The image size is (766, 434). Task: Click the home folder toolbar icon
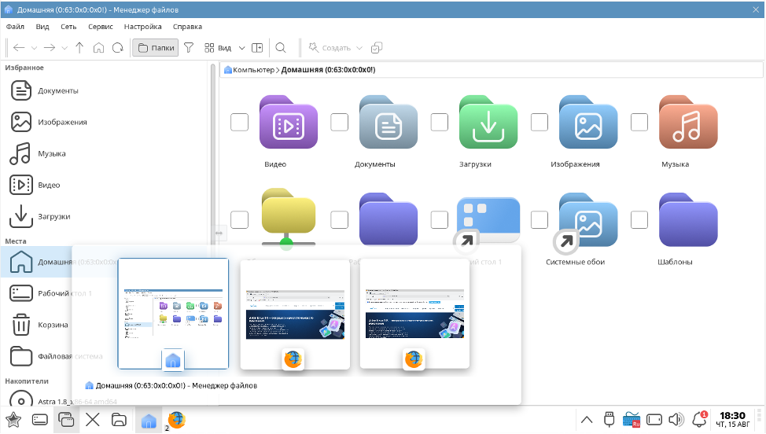click(98, 48)
